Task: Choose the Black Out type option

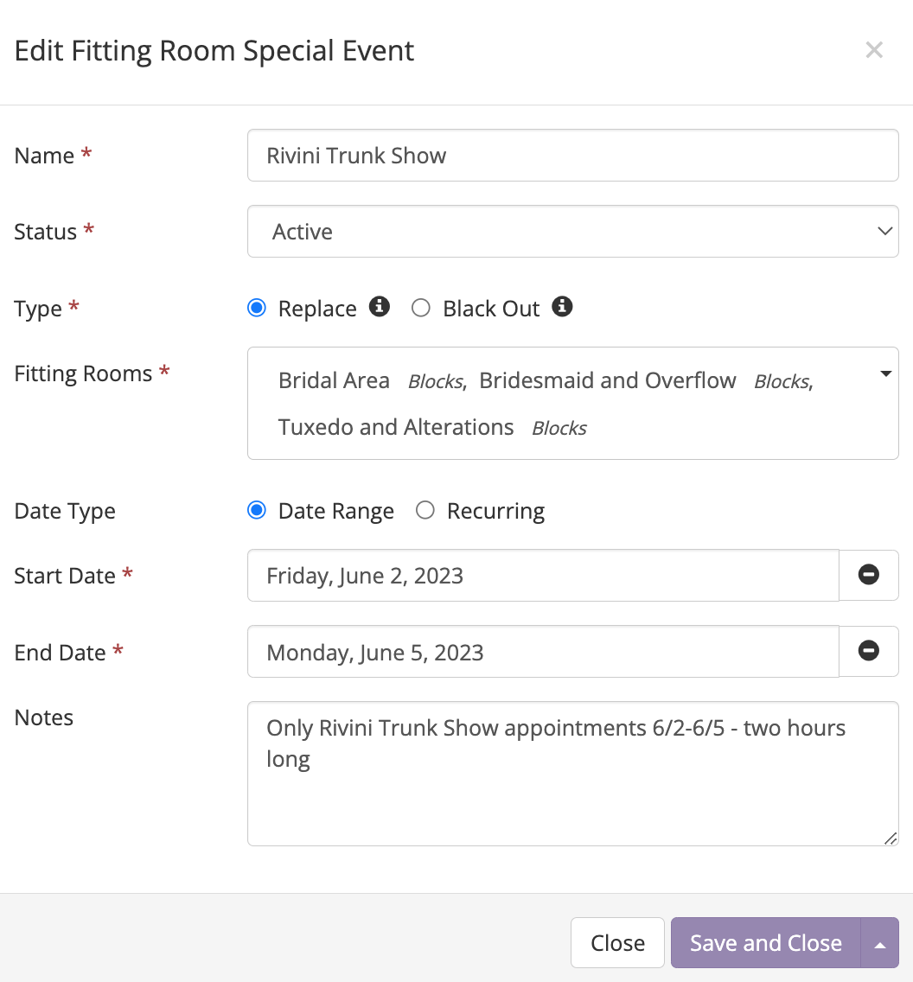Action: pos(421,309)
